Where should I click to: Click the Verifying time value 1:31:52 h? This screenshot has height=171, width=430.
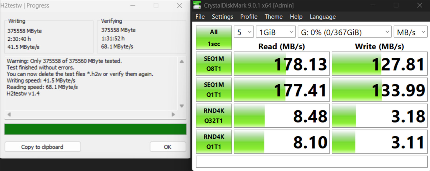[x=113, y=39]
